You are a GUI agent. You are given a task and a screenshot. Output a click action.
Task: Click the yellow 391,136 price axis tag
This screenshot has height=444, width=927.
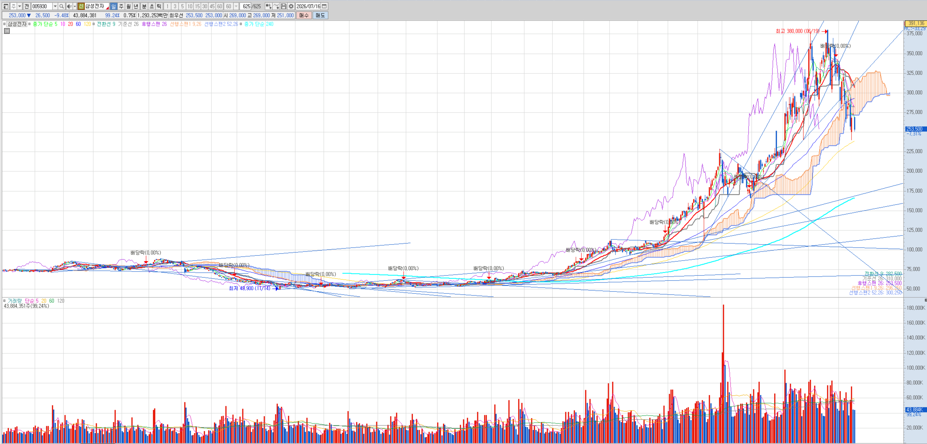pyautogui.click(x=916, y=23)
